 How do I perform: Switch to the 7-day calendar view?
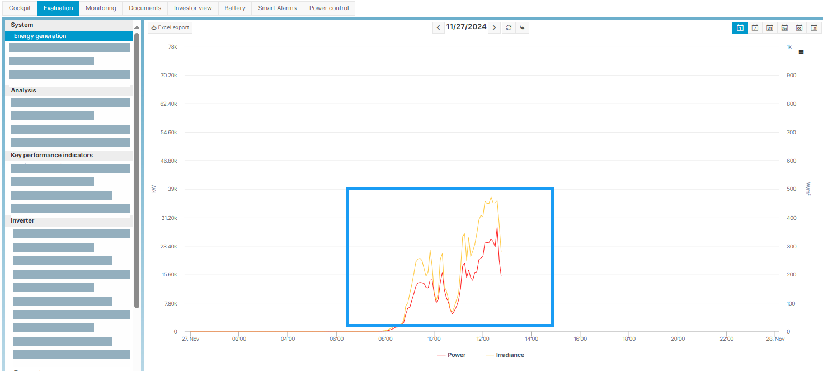click(755, 27)
